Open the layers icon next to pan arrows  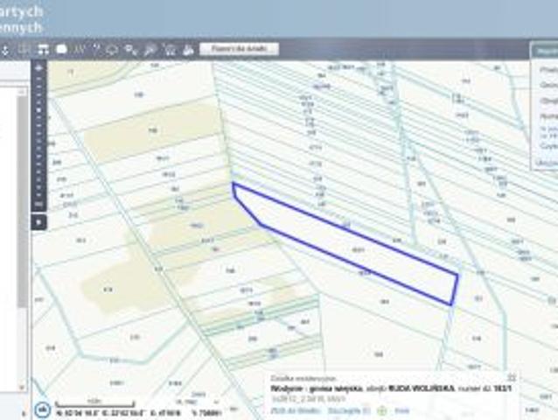[24, 50]
